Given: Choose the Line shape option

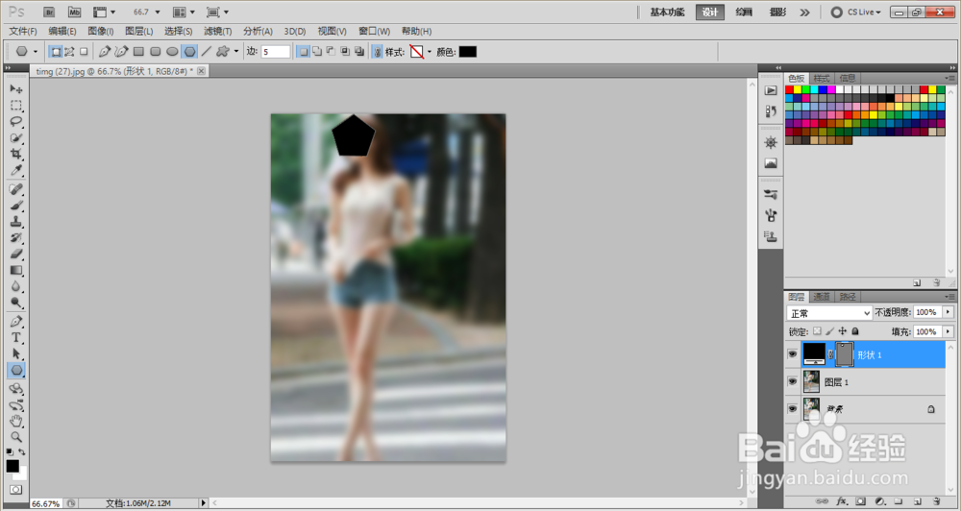Looking at the screenshot, I should pyautogui.click(x=207, y=52).
